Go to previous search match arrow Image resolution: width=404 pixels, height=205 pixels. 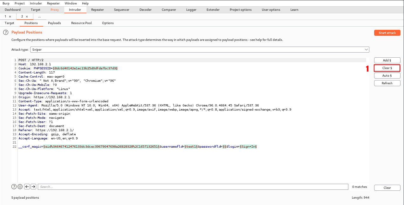tap(27, 187)
